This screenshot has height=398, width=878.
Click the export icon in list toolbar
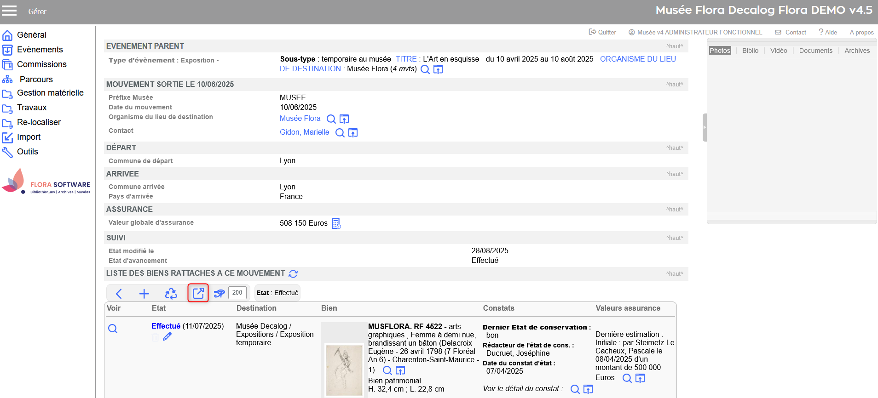[x=198, y=293]
